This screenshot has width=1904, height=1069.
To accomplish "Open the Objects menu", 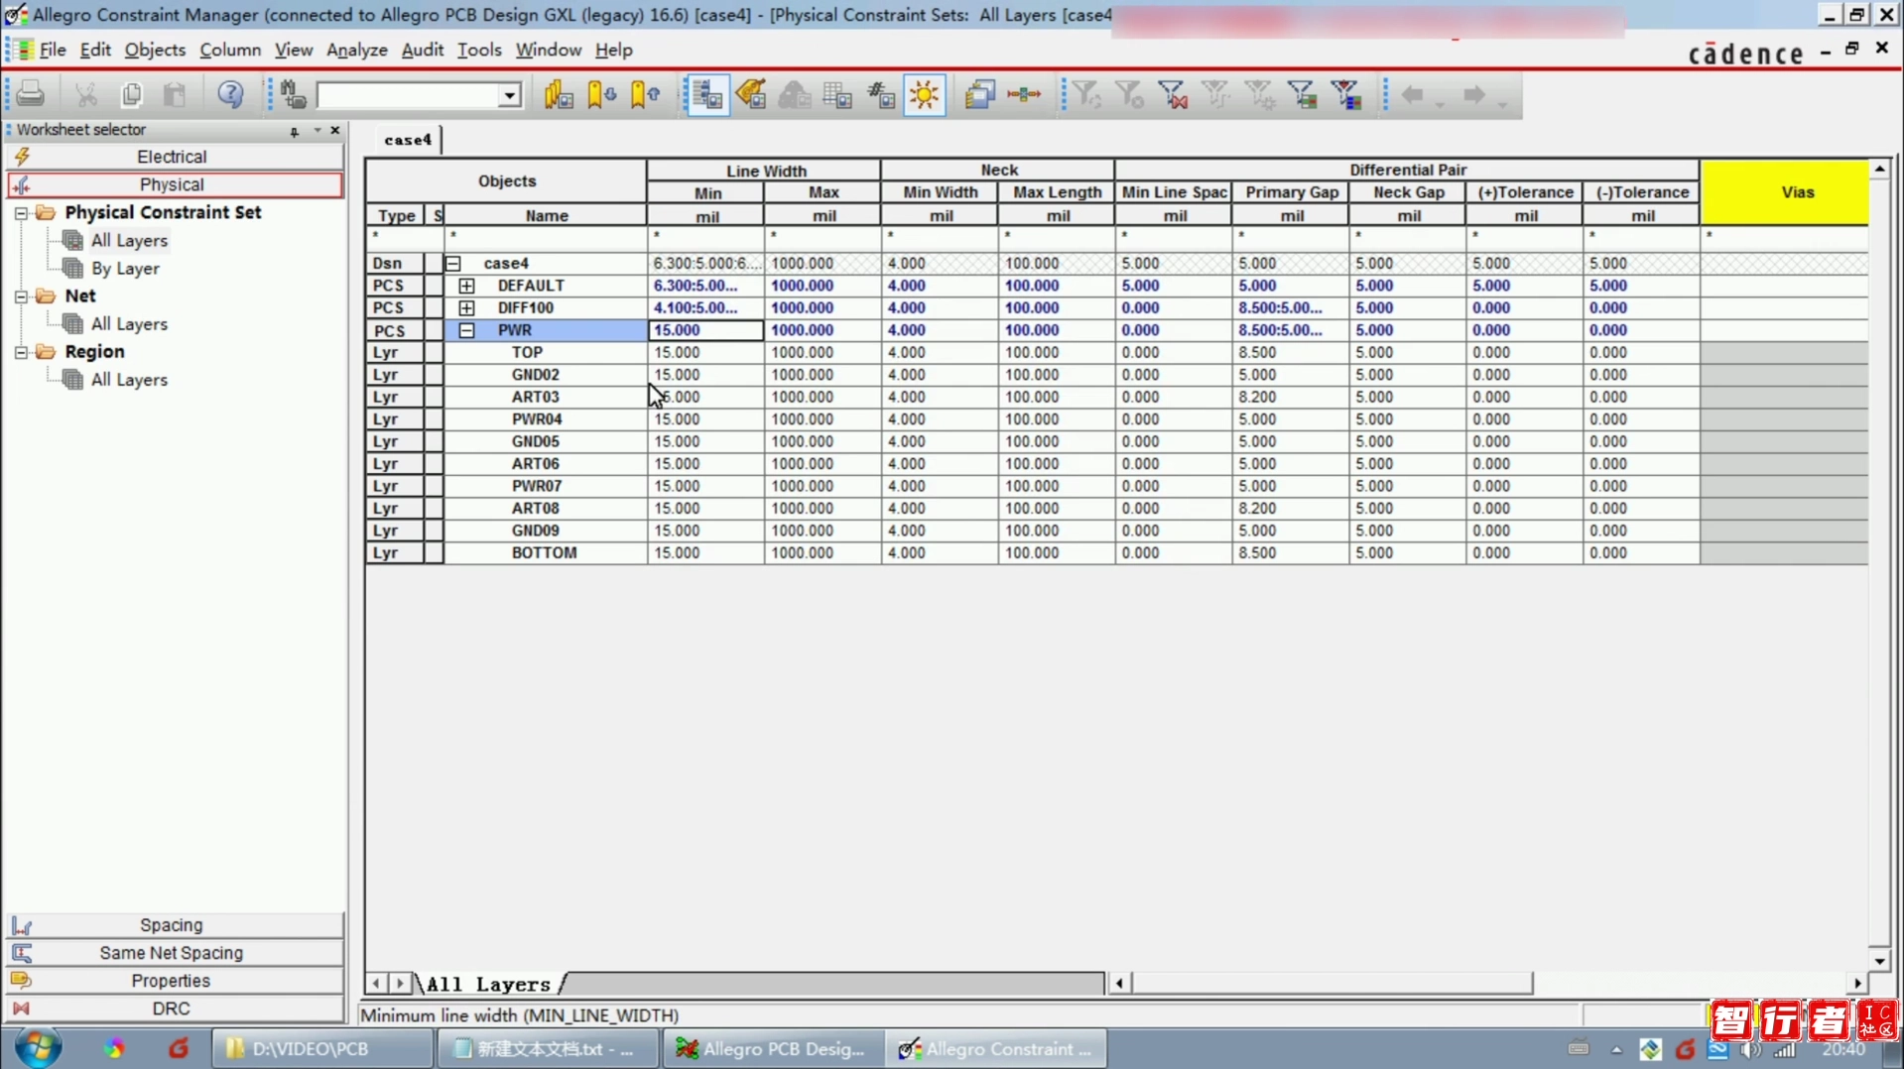I will coord(155,50).
